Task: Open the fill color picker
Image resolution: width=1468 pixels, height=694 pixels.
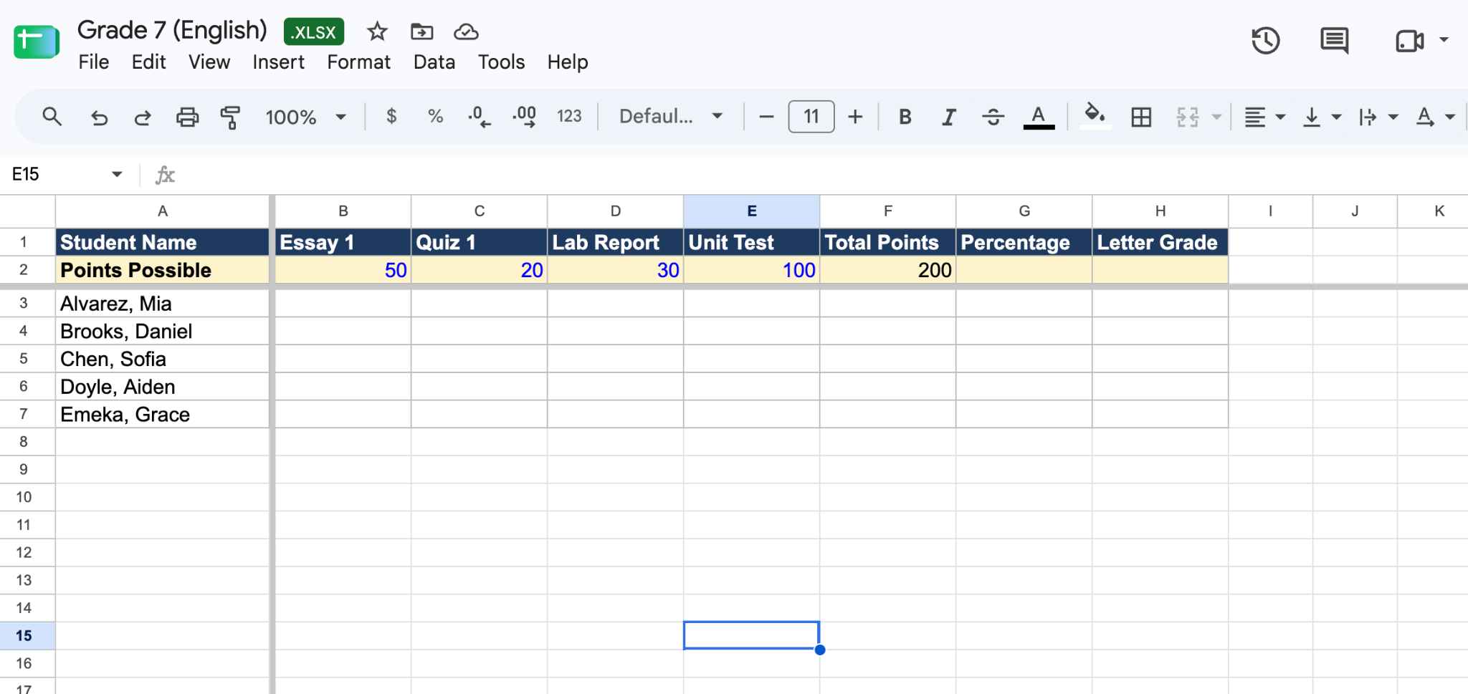Action: tap(1095, 116)
